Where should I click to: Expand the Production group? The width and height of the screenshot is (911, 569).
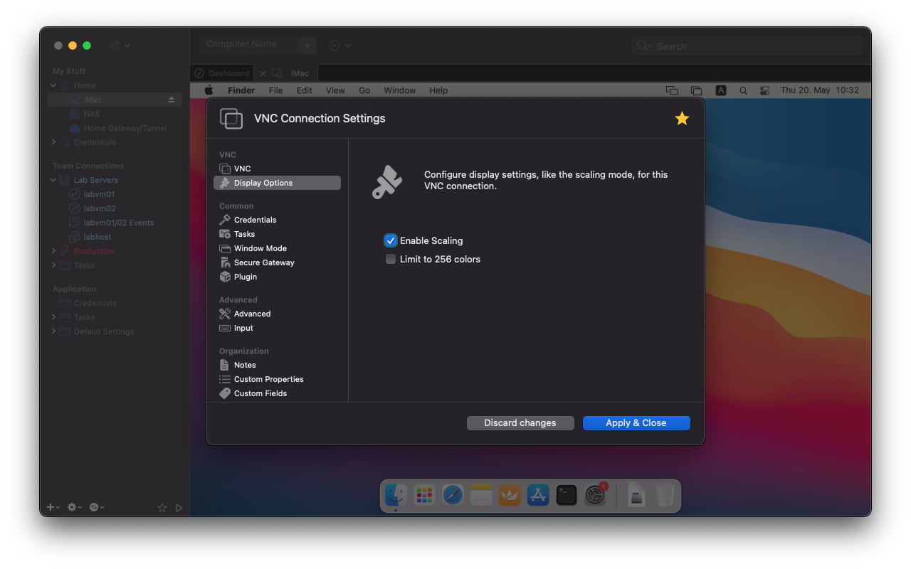tap(53, 250)
